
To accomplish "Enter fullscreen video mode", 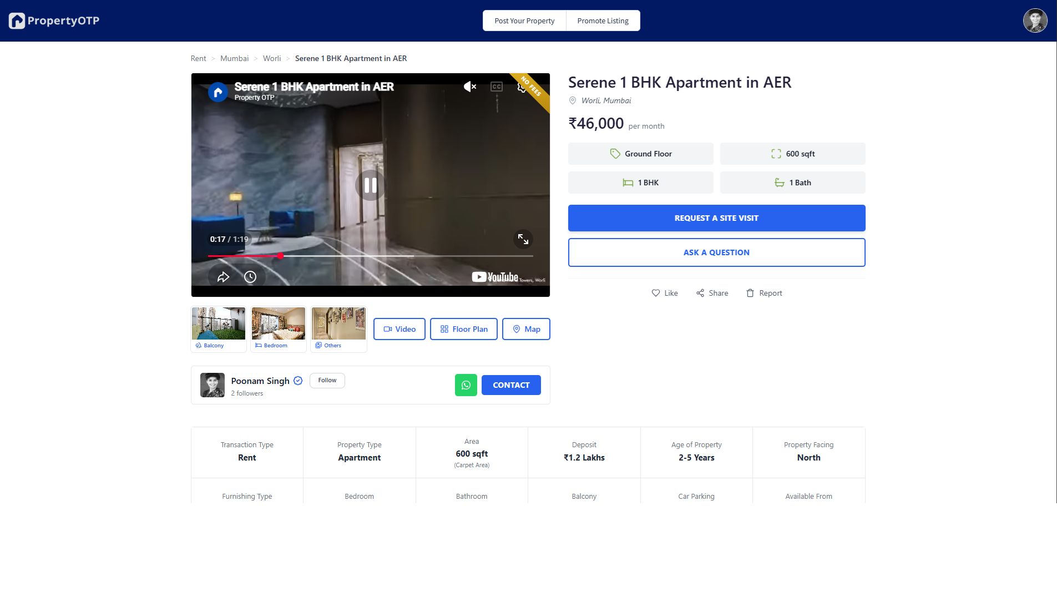I will pos(523,239).
